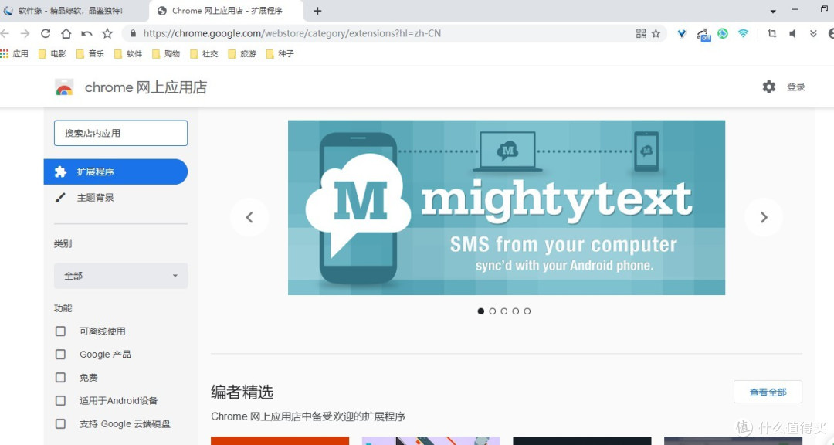
Task: Open Web Store settings gear
Action: [x=769, y=87]
